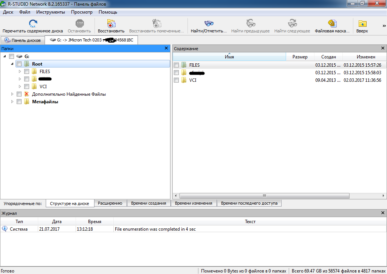Click the G: drive icon in tree

(19, 57)
